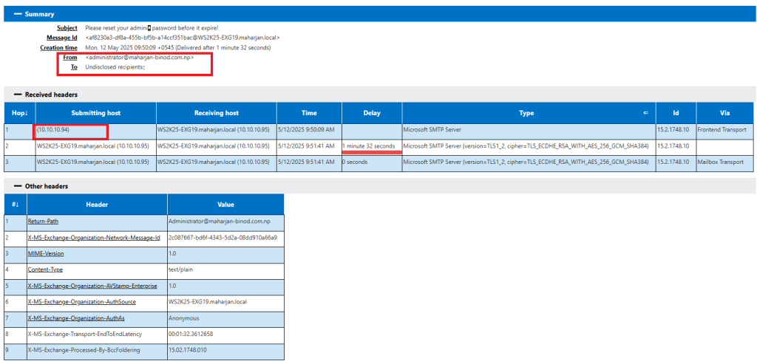Open the Return-Path header link

(x=44, y=221)
